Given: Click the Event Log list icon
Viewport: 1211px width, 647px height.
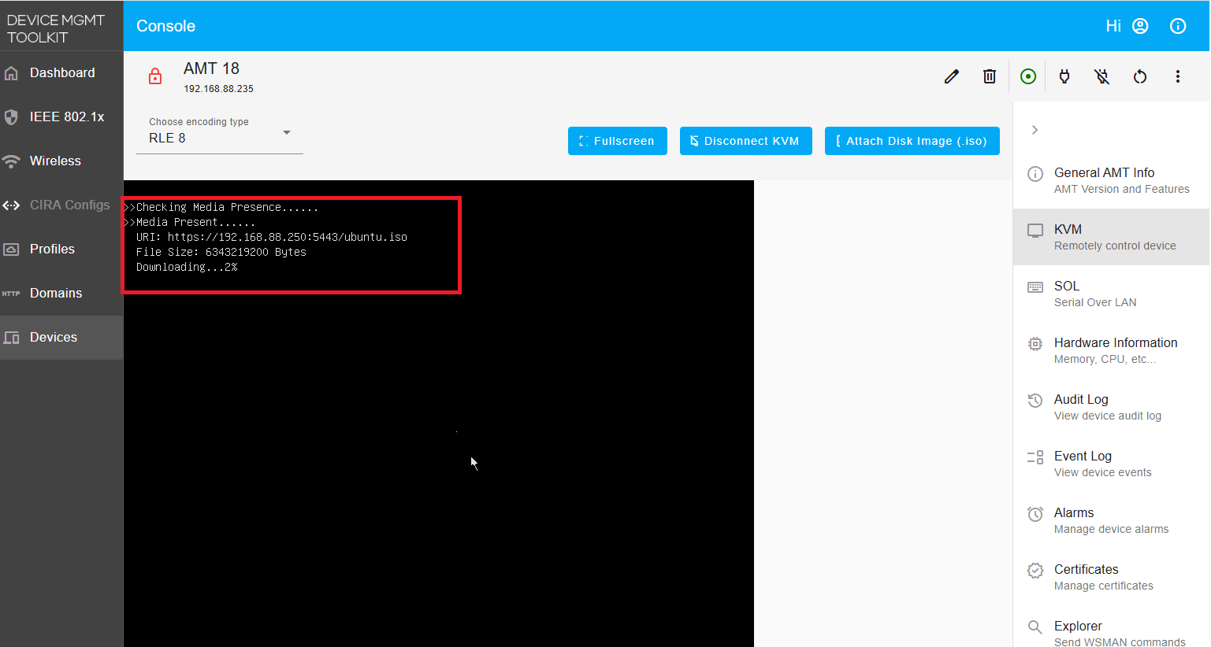Looking at the screenshot, I should (x=1035, y=457).
